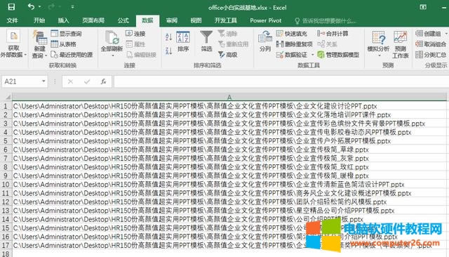The image size is (449, 257).
Task: Click 快速填充 flash fill button
Action: (292, 34)
